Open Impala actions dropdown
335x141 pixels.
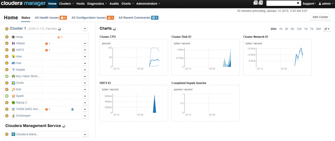[85, 70]
